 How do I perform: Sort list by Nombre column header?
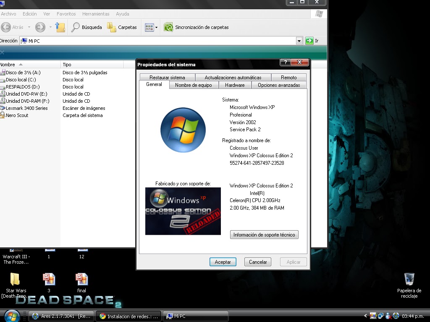click(30, 65)
